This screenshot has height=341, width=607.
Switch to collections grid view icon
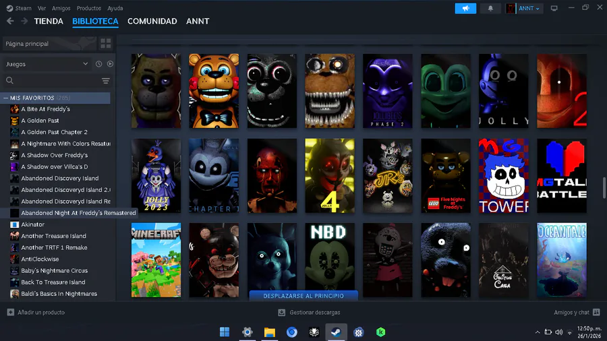click(x=106, y=43)
